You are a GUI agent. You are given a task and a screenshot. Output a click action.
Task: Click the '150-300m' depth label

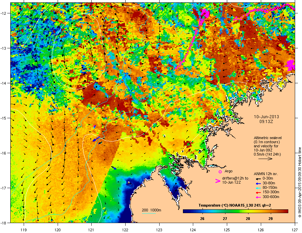tap(271, 192)
